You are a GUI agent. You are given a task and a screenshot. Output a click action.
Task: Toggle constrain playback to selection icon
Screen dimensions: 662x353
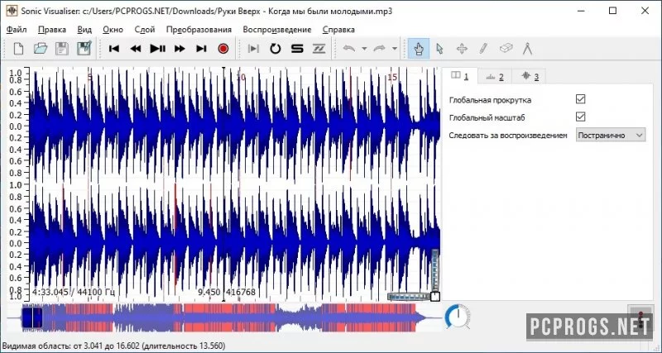click(253, 49)
